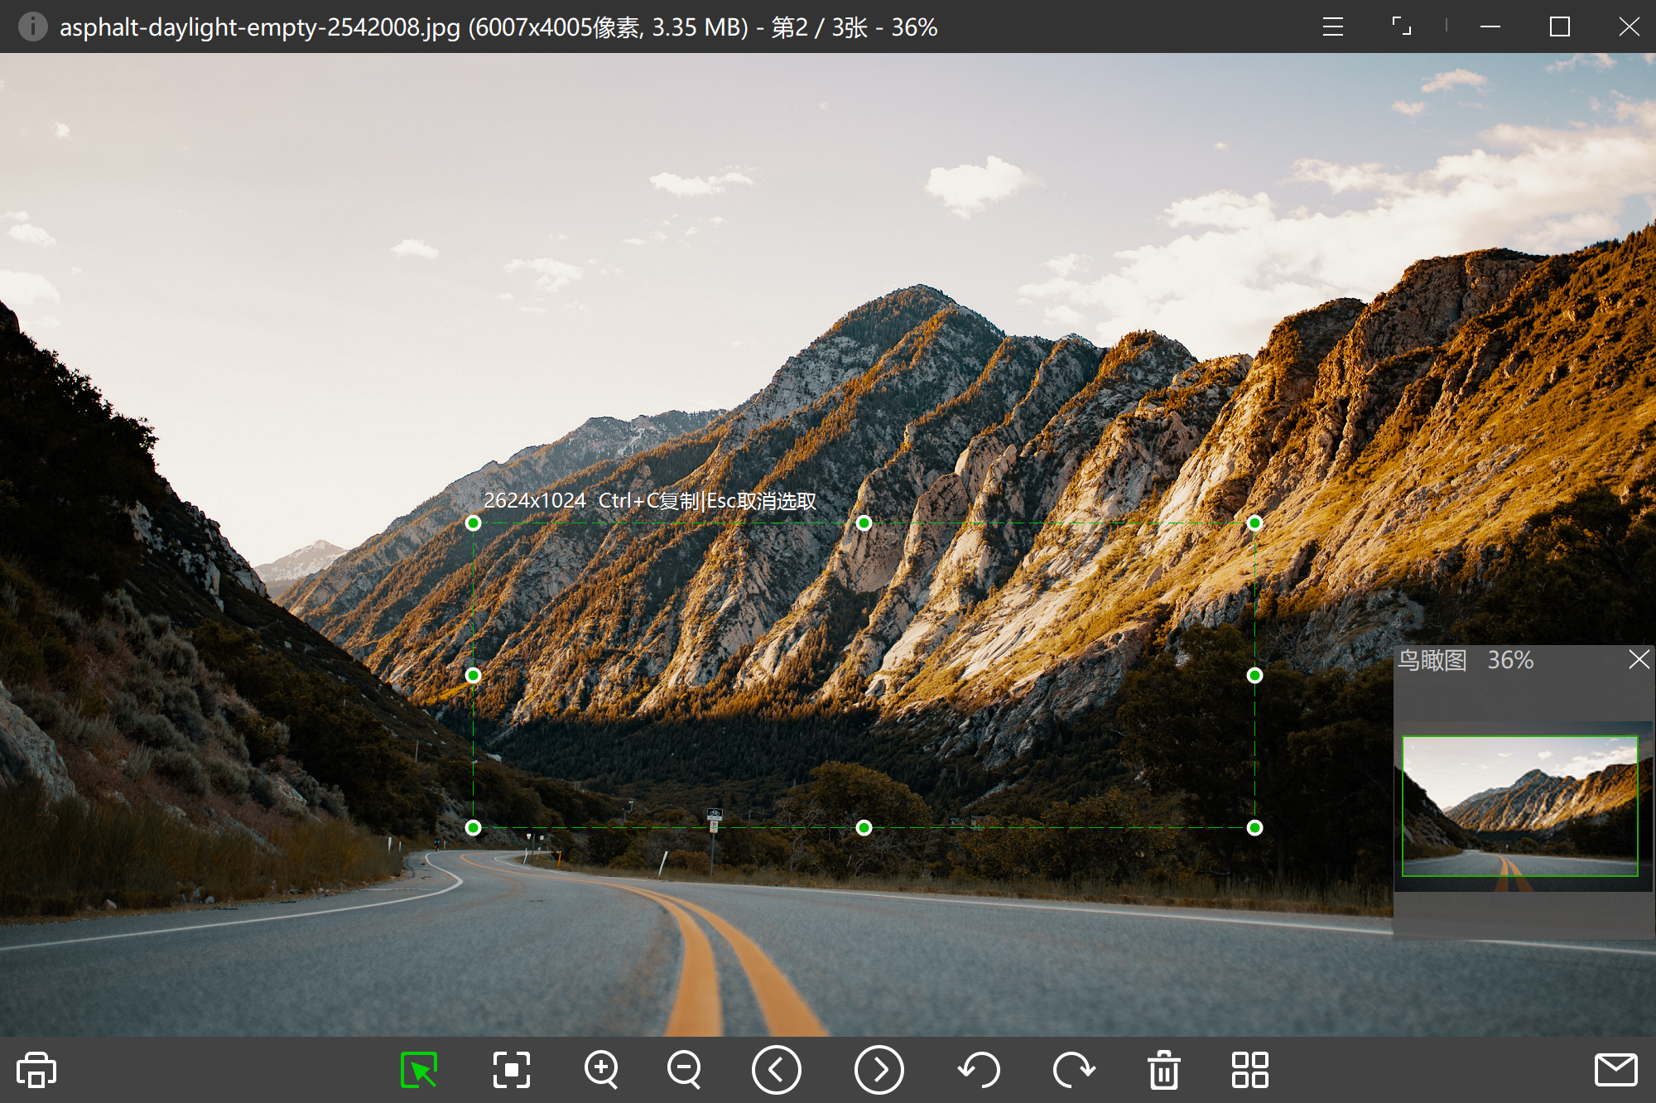Delete the current image with trash icon
The width and height of the screenshot is (1656, 1103).
coord(1163,1070)
